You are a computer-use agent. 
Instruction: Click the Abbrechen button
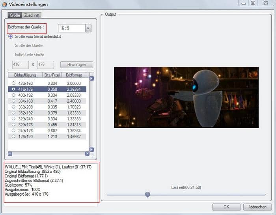pos(257,207)
